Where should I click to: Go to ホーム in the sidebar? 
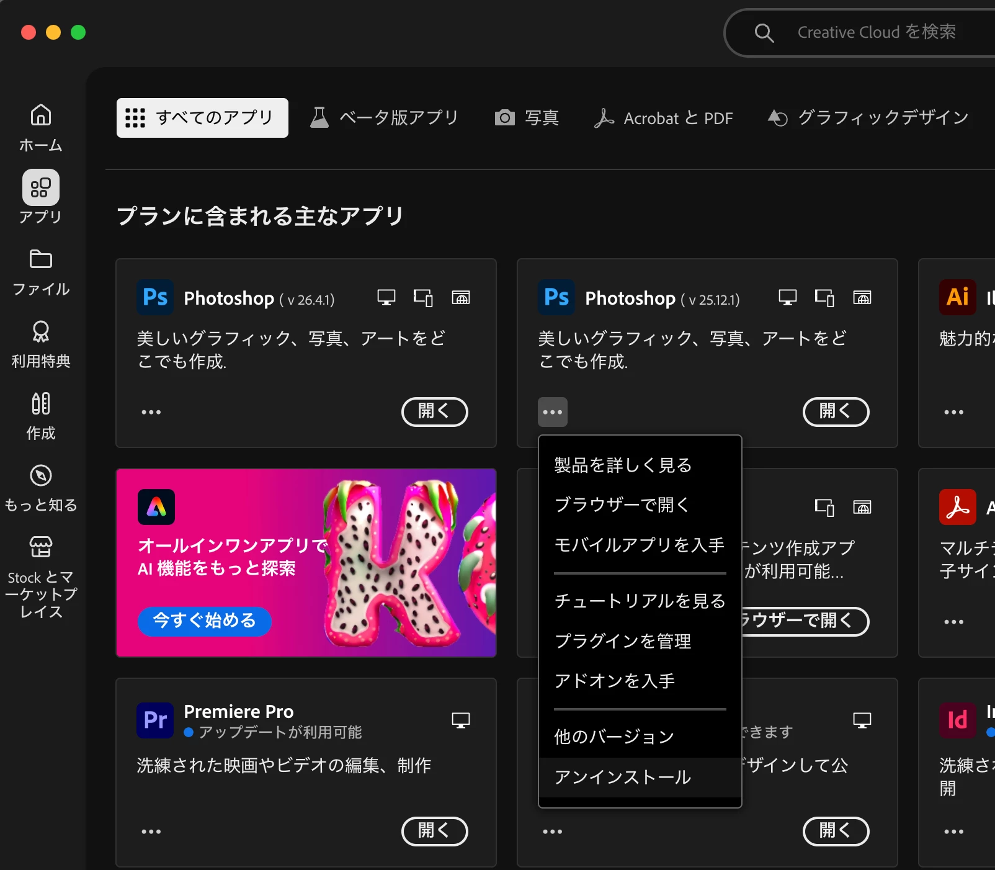[41, 128]
